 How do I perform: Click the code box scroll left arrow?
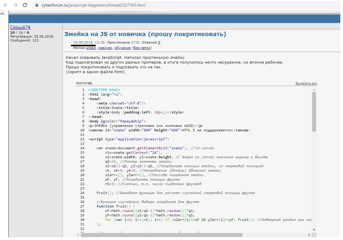pyautogui.click(x=78, y=235)
